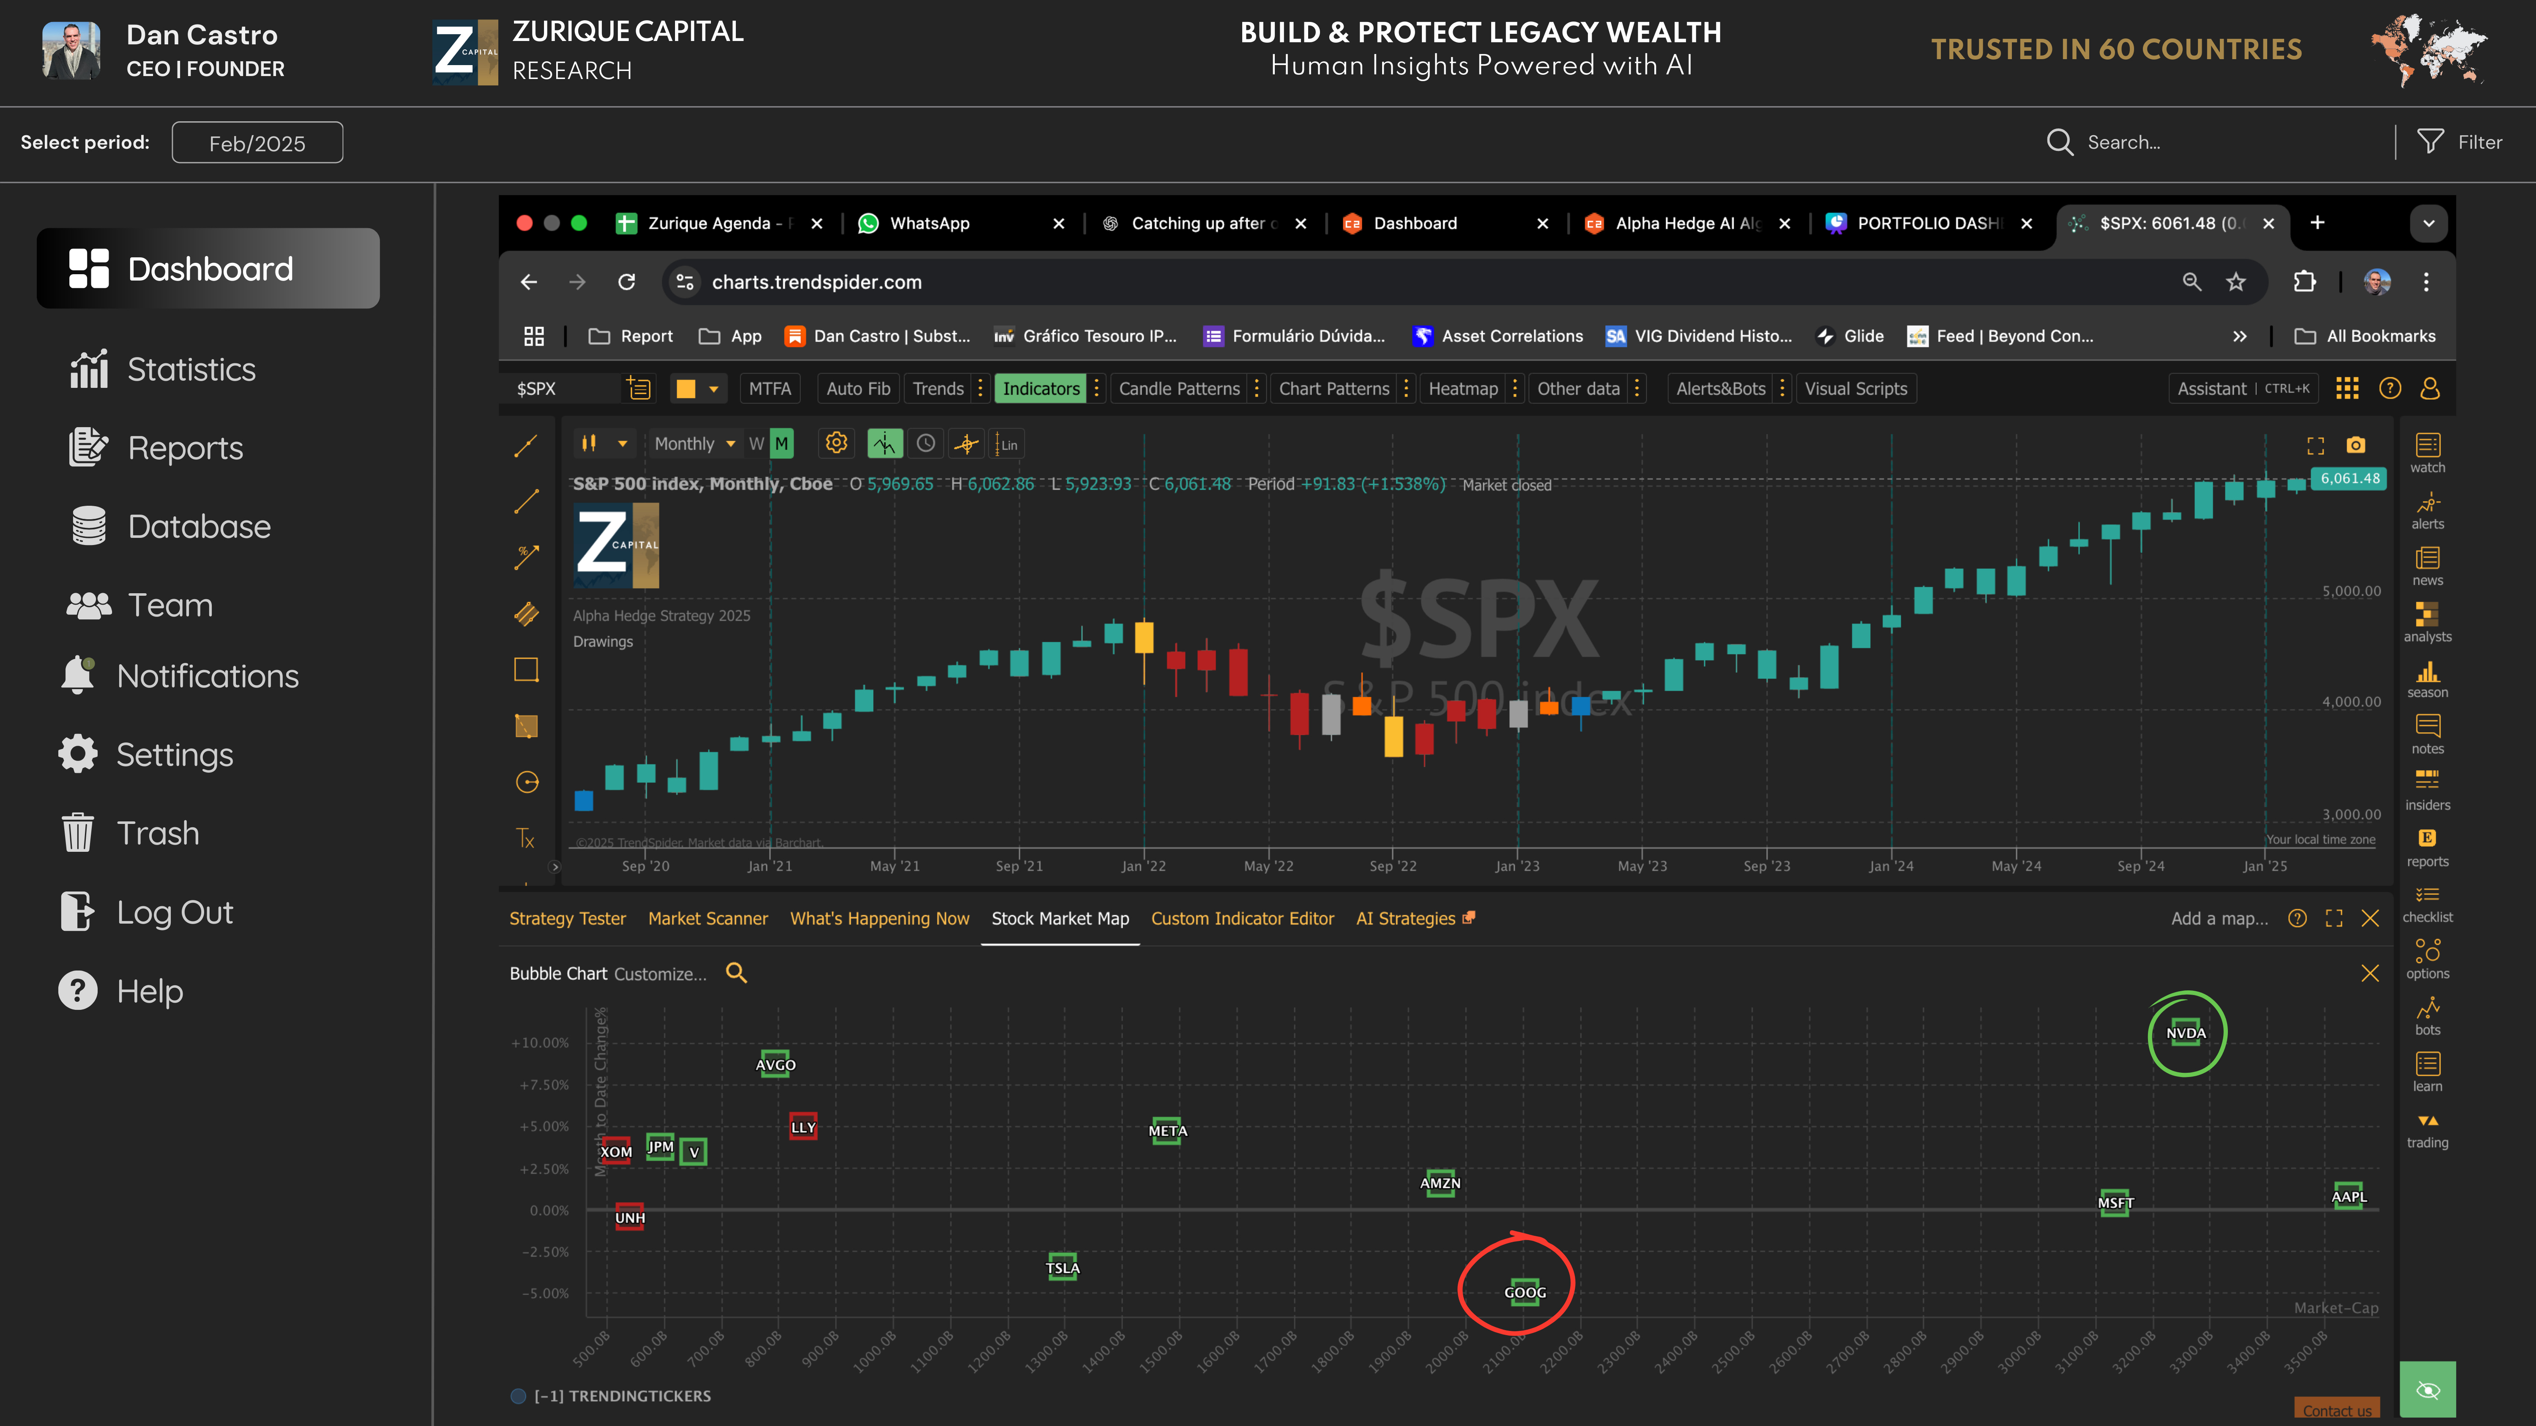
Task: Click the yellow chart color swatch
Action: click(x=686, y=389)
